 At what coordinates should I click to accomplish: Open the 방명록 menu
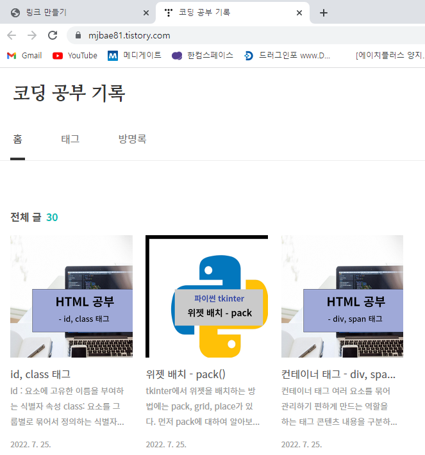[133, 139]
